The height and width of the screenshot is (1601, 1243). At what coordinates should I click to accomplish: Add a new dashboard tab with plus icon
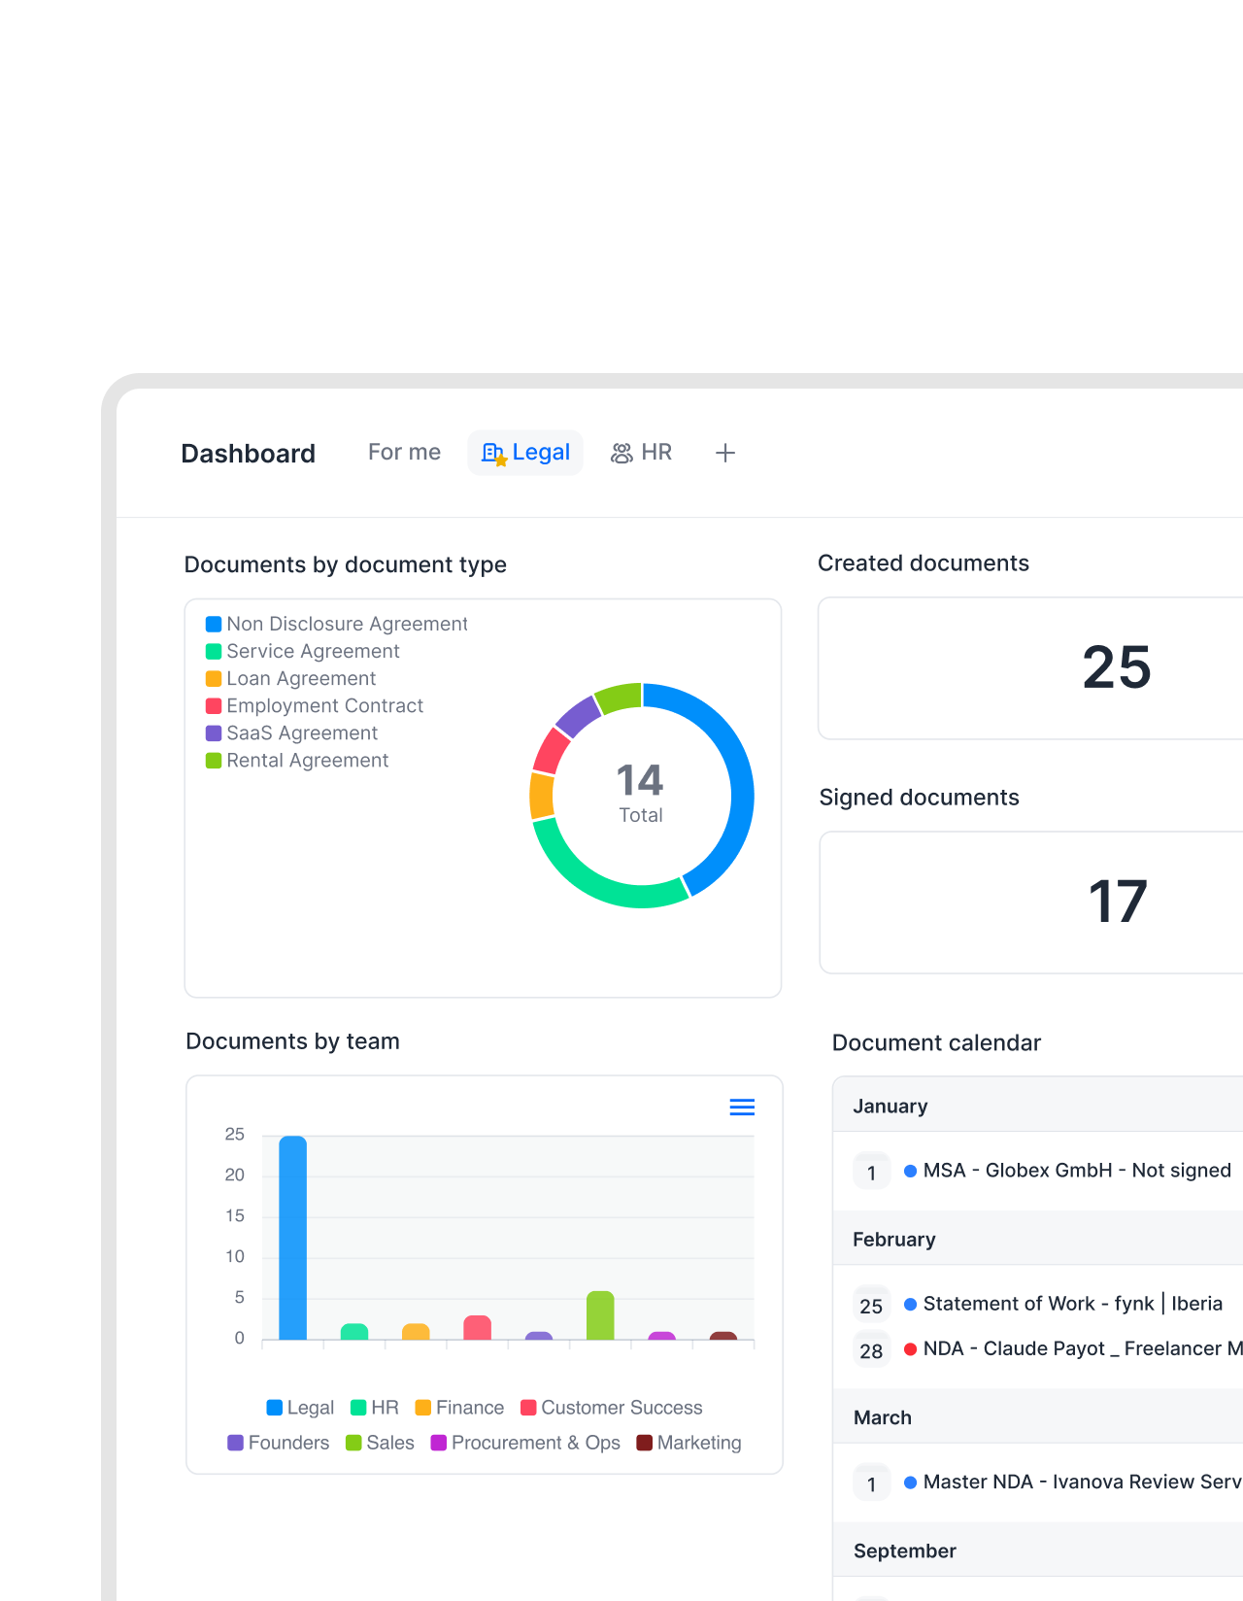(725, 453)
